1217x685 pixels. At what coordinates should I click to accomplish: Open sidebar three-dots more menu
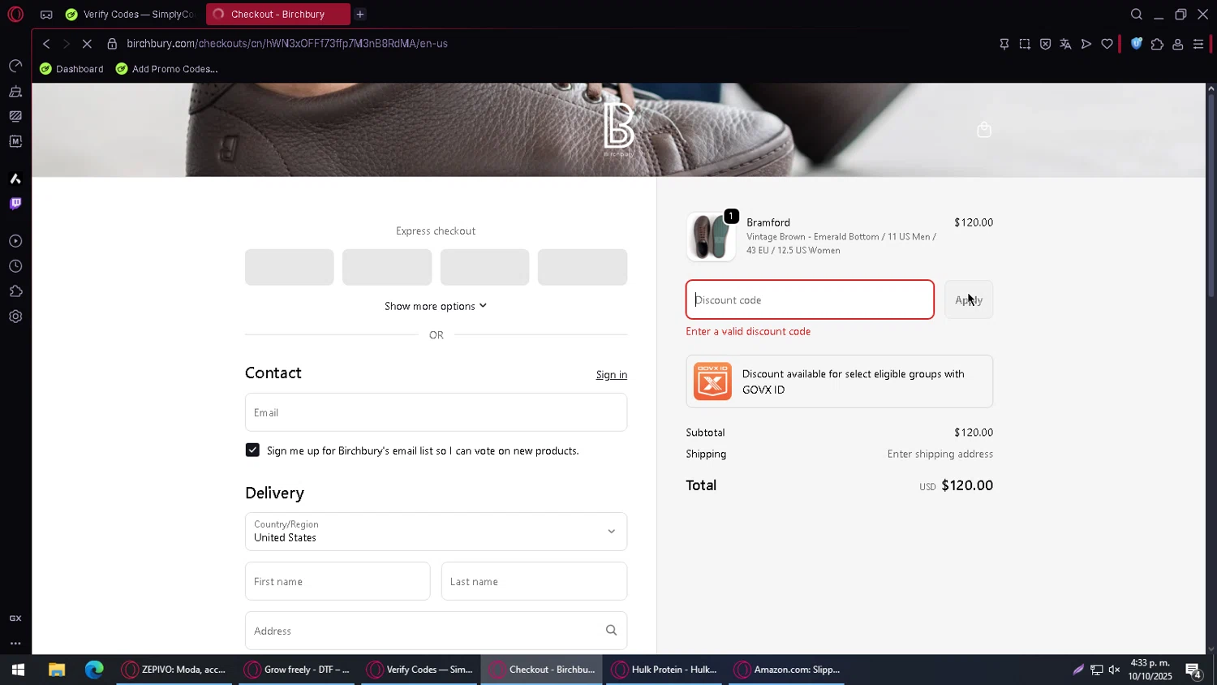pyautogui.click(x=15, y=644)
